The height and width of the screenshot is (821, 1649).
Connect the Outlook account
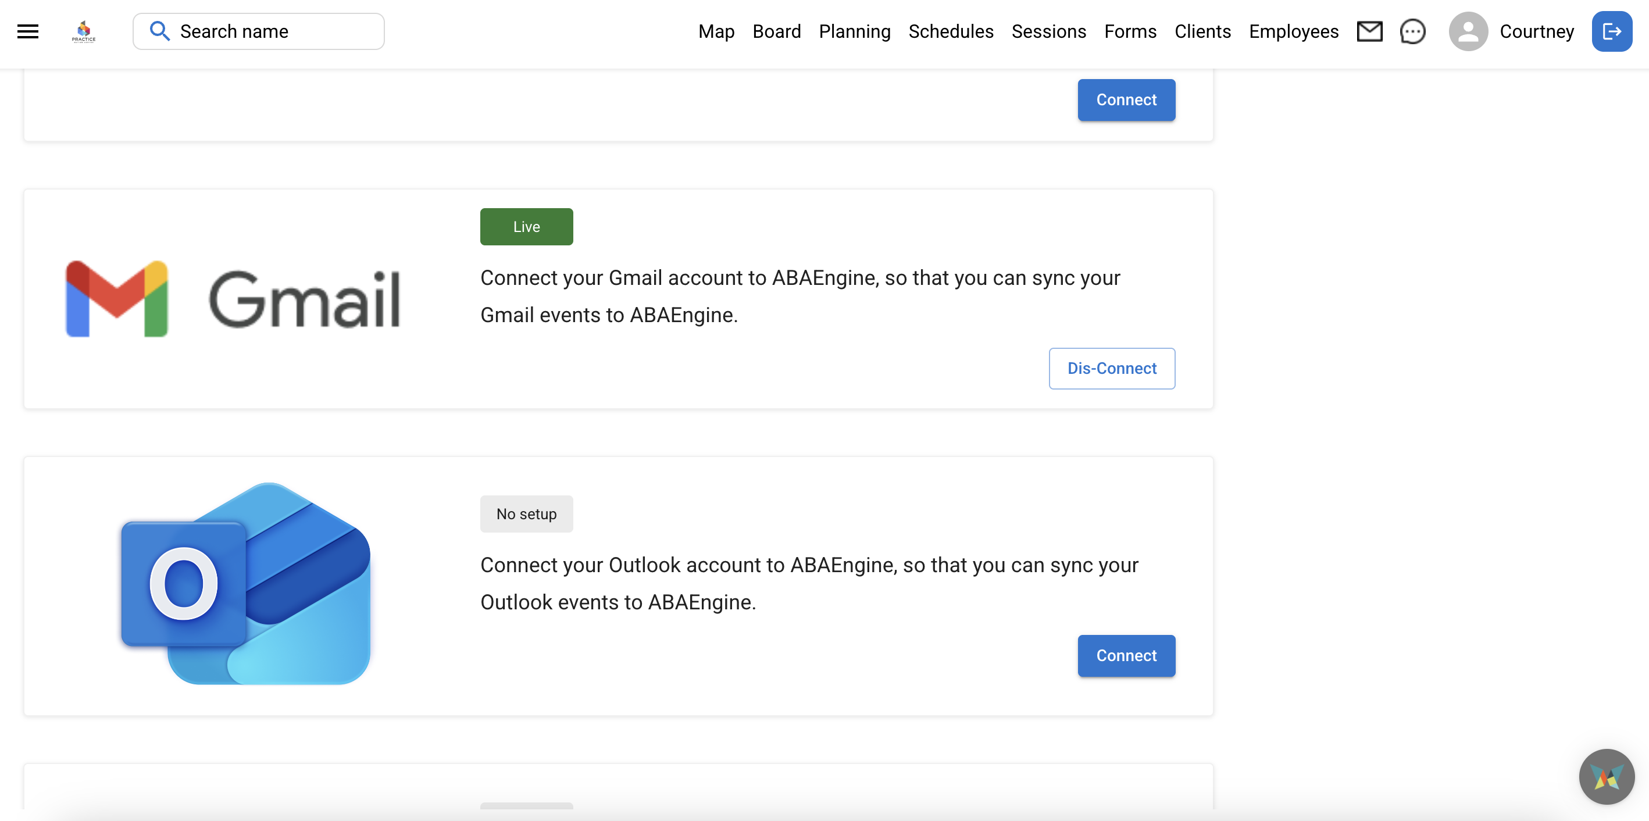click(x=1126, y=656)
